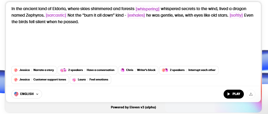
Task: Click the download audio icon
Action: coord(251,94)
